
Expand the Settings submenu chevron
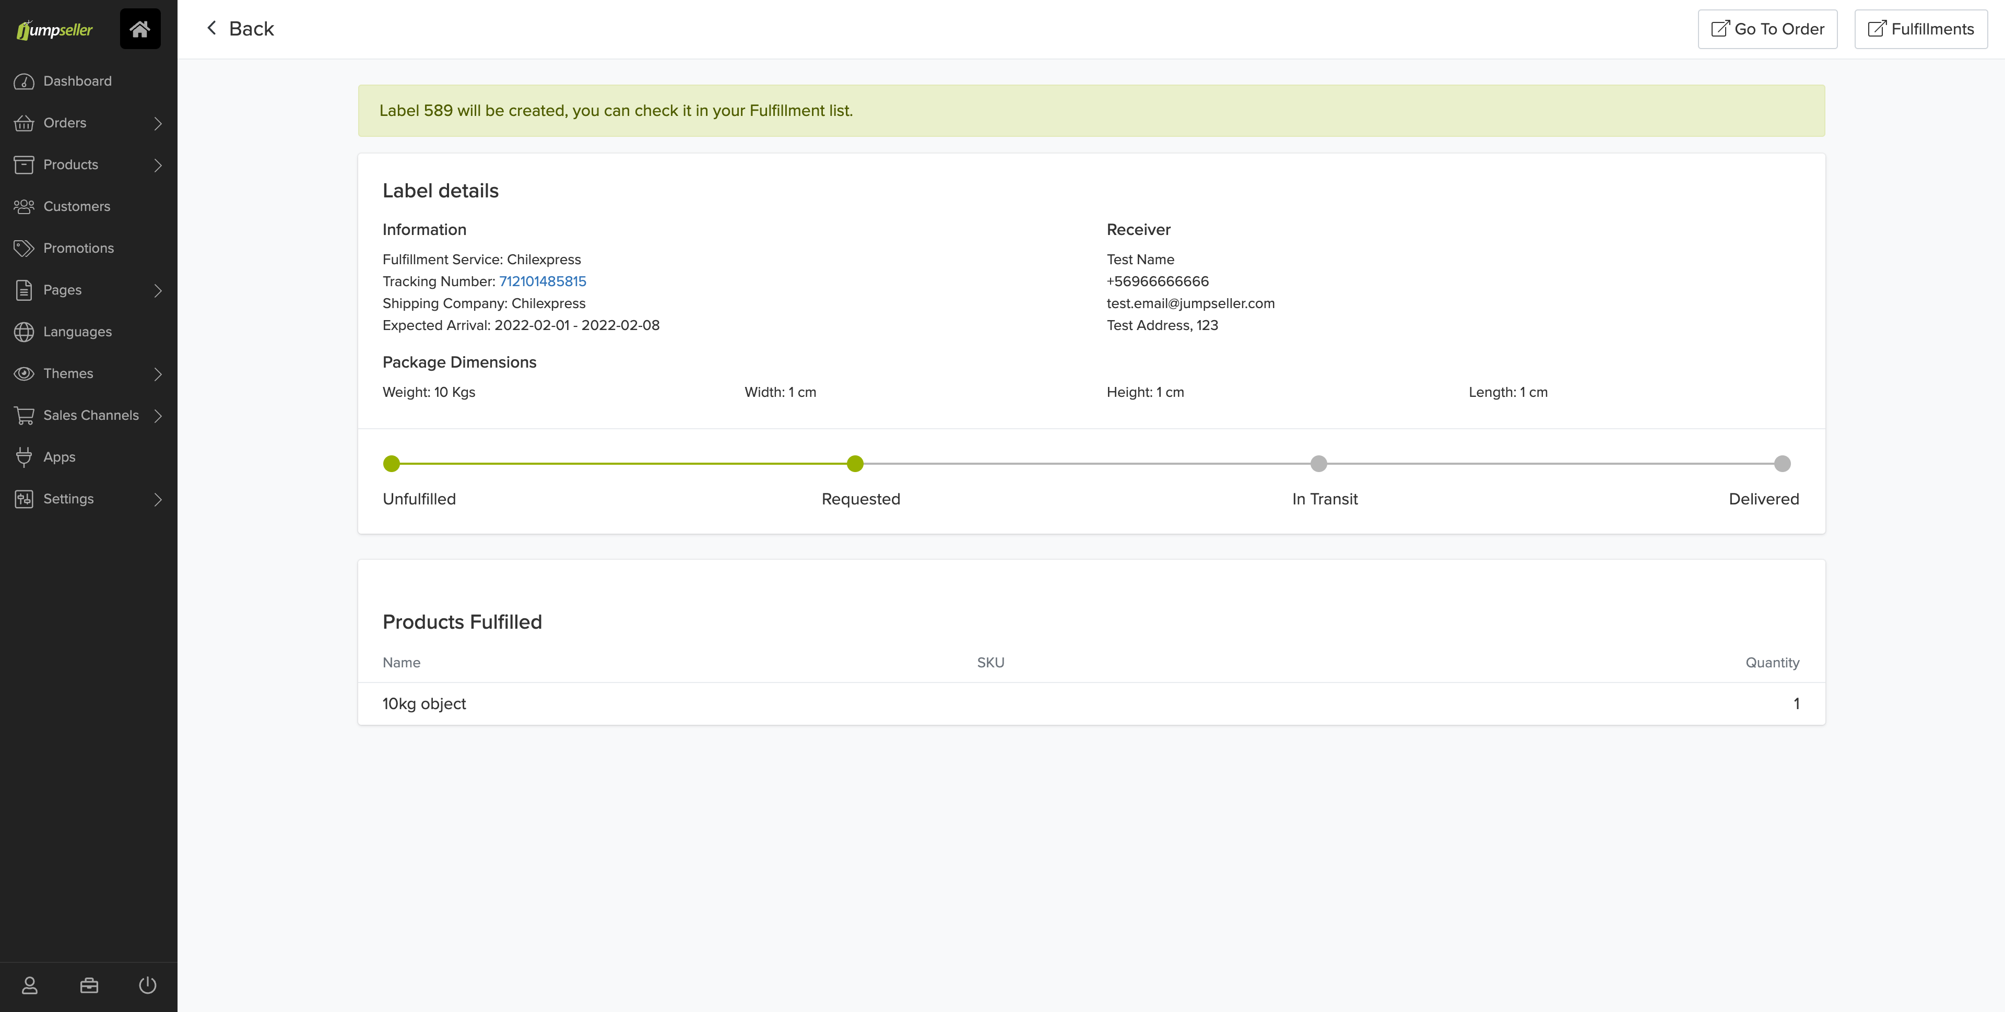coord(158,499)
